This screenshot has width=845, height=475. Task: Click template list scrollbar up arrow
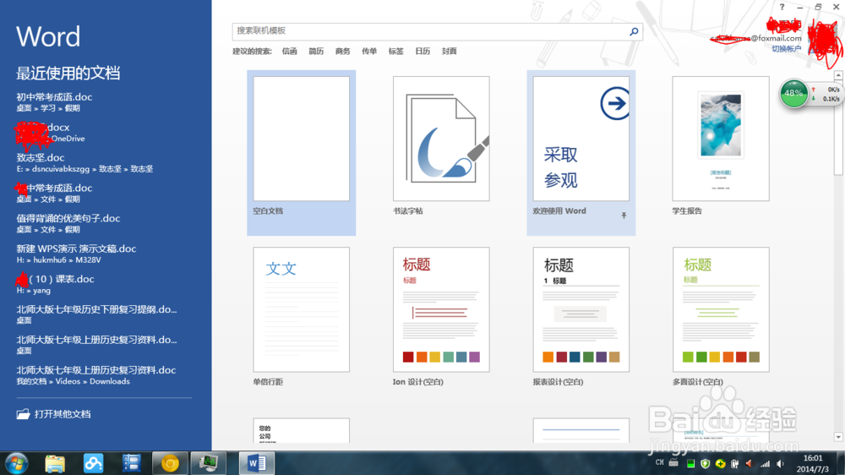pos(838,75)
